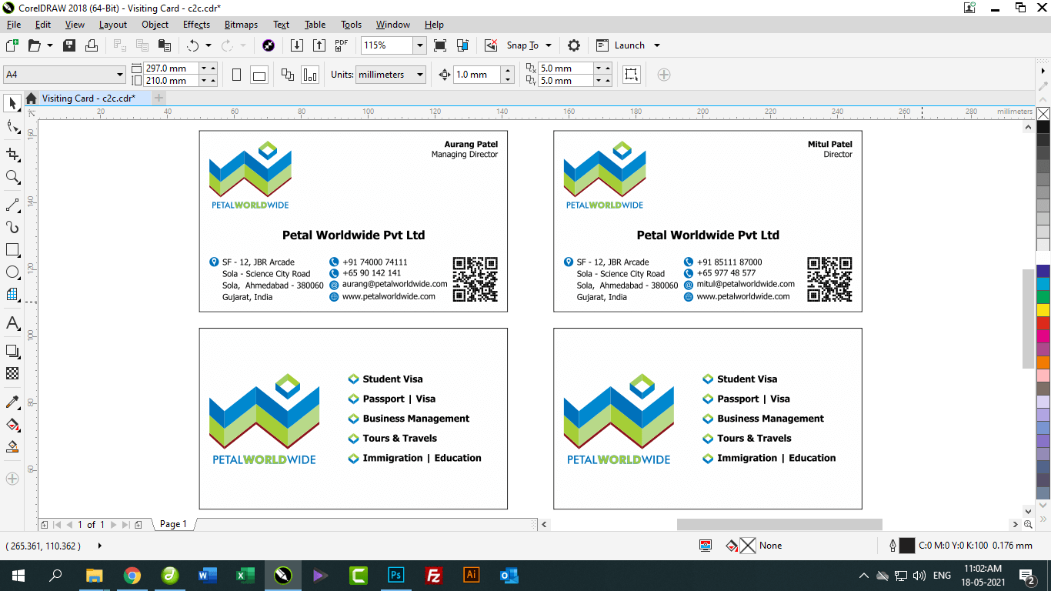Image resolution: width=1051 pixels, height=591 pixels.
Task: Expand the Launch dropdown
Action: pyautogui.click(x=657, y=45)
